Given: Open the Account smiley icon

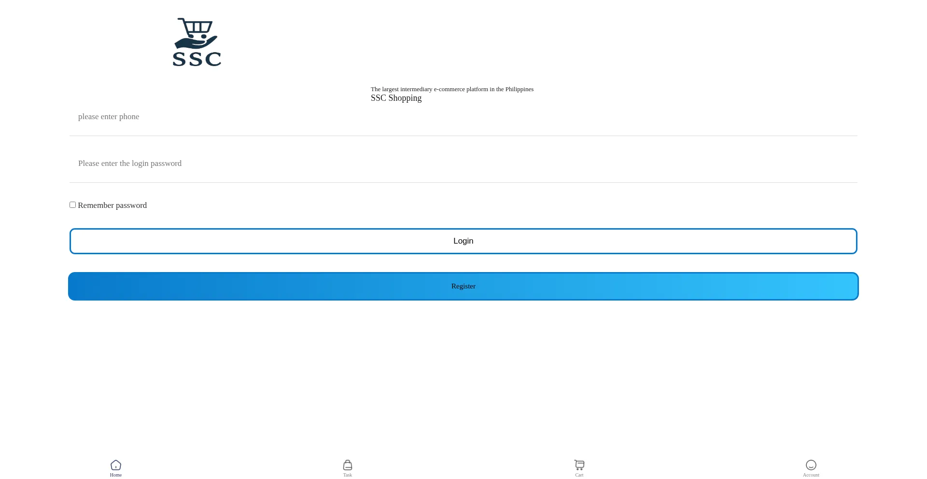Looking at the screenshot, I should (811, 465).
